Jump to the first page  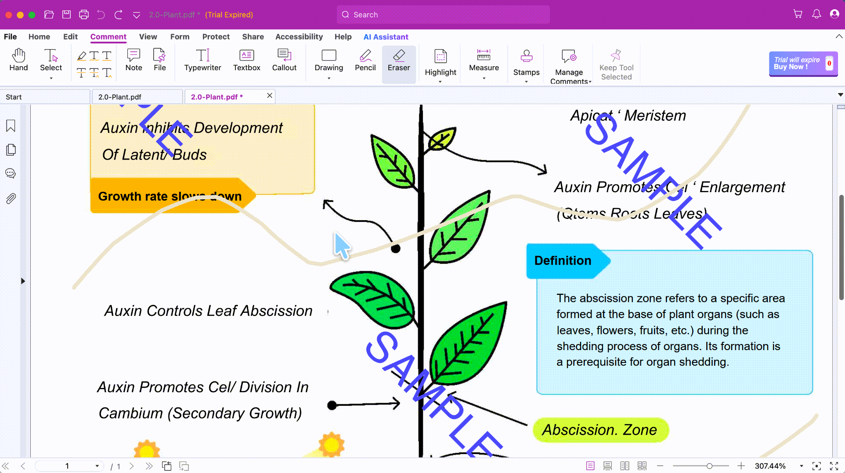tap(6, 466)
